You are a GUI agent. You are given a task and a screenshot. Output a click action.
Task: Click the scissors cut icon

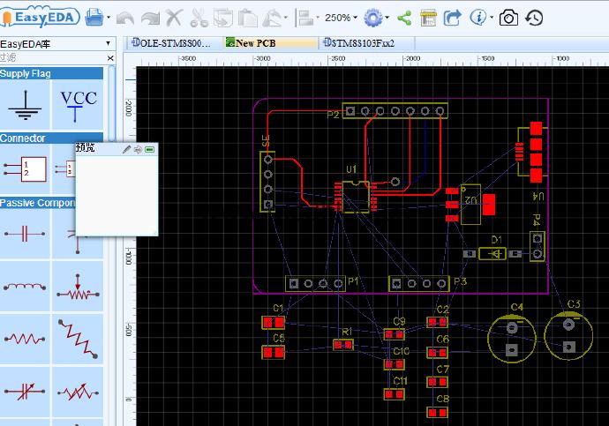(x=199, y=18)
